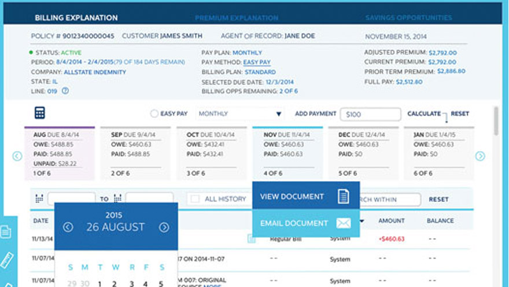Go to next month in calendar
Viewport: 509px width, 287px height.
(x=164, y=227)
